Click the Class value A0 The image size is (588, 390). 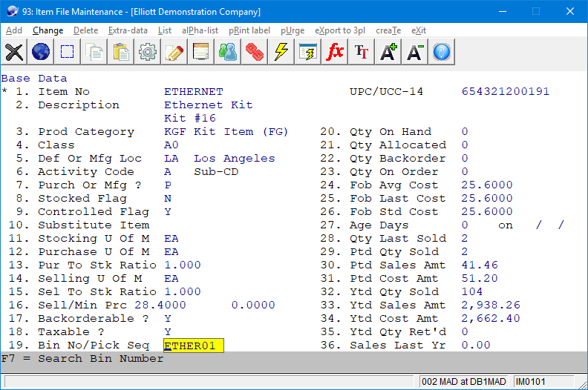(171, 145)
